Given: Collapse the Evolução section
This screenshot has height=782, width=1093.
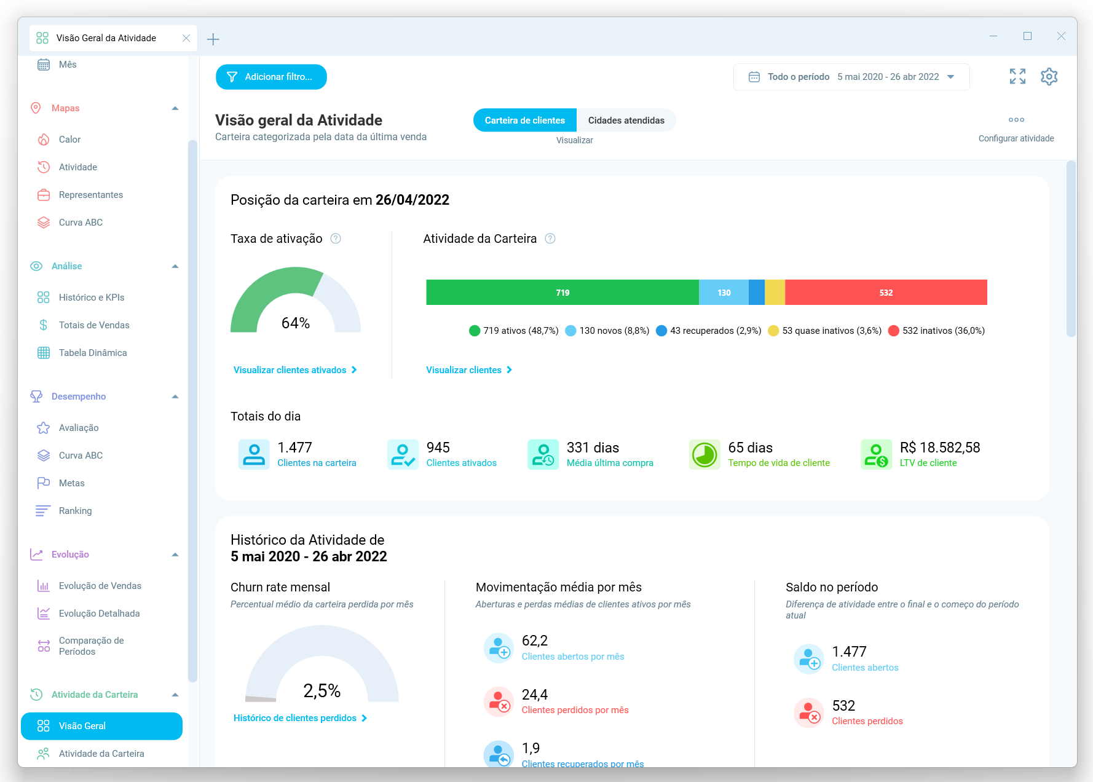Looking at the screenshot, I should (176, 554).
